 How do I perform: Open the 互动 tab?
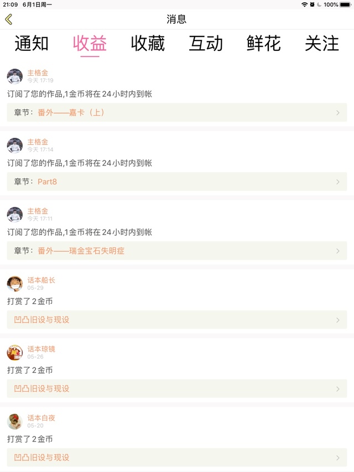pyautogui.click(x=206, y=44)
